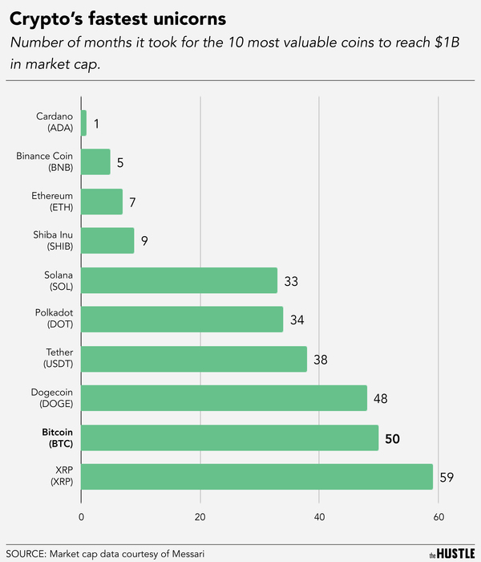Click the Dogecoin (DOGE) axis label

click(55, 398)
